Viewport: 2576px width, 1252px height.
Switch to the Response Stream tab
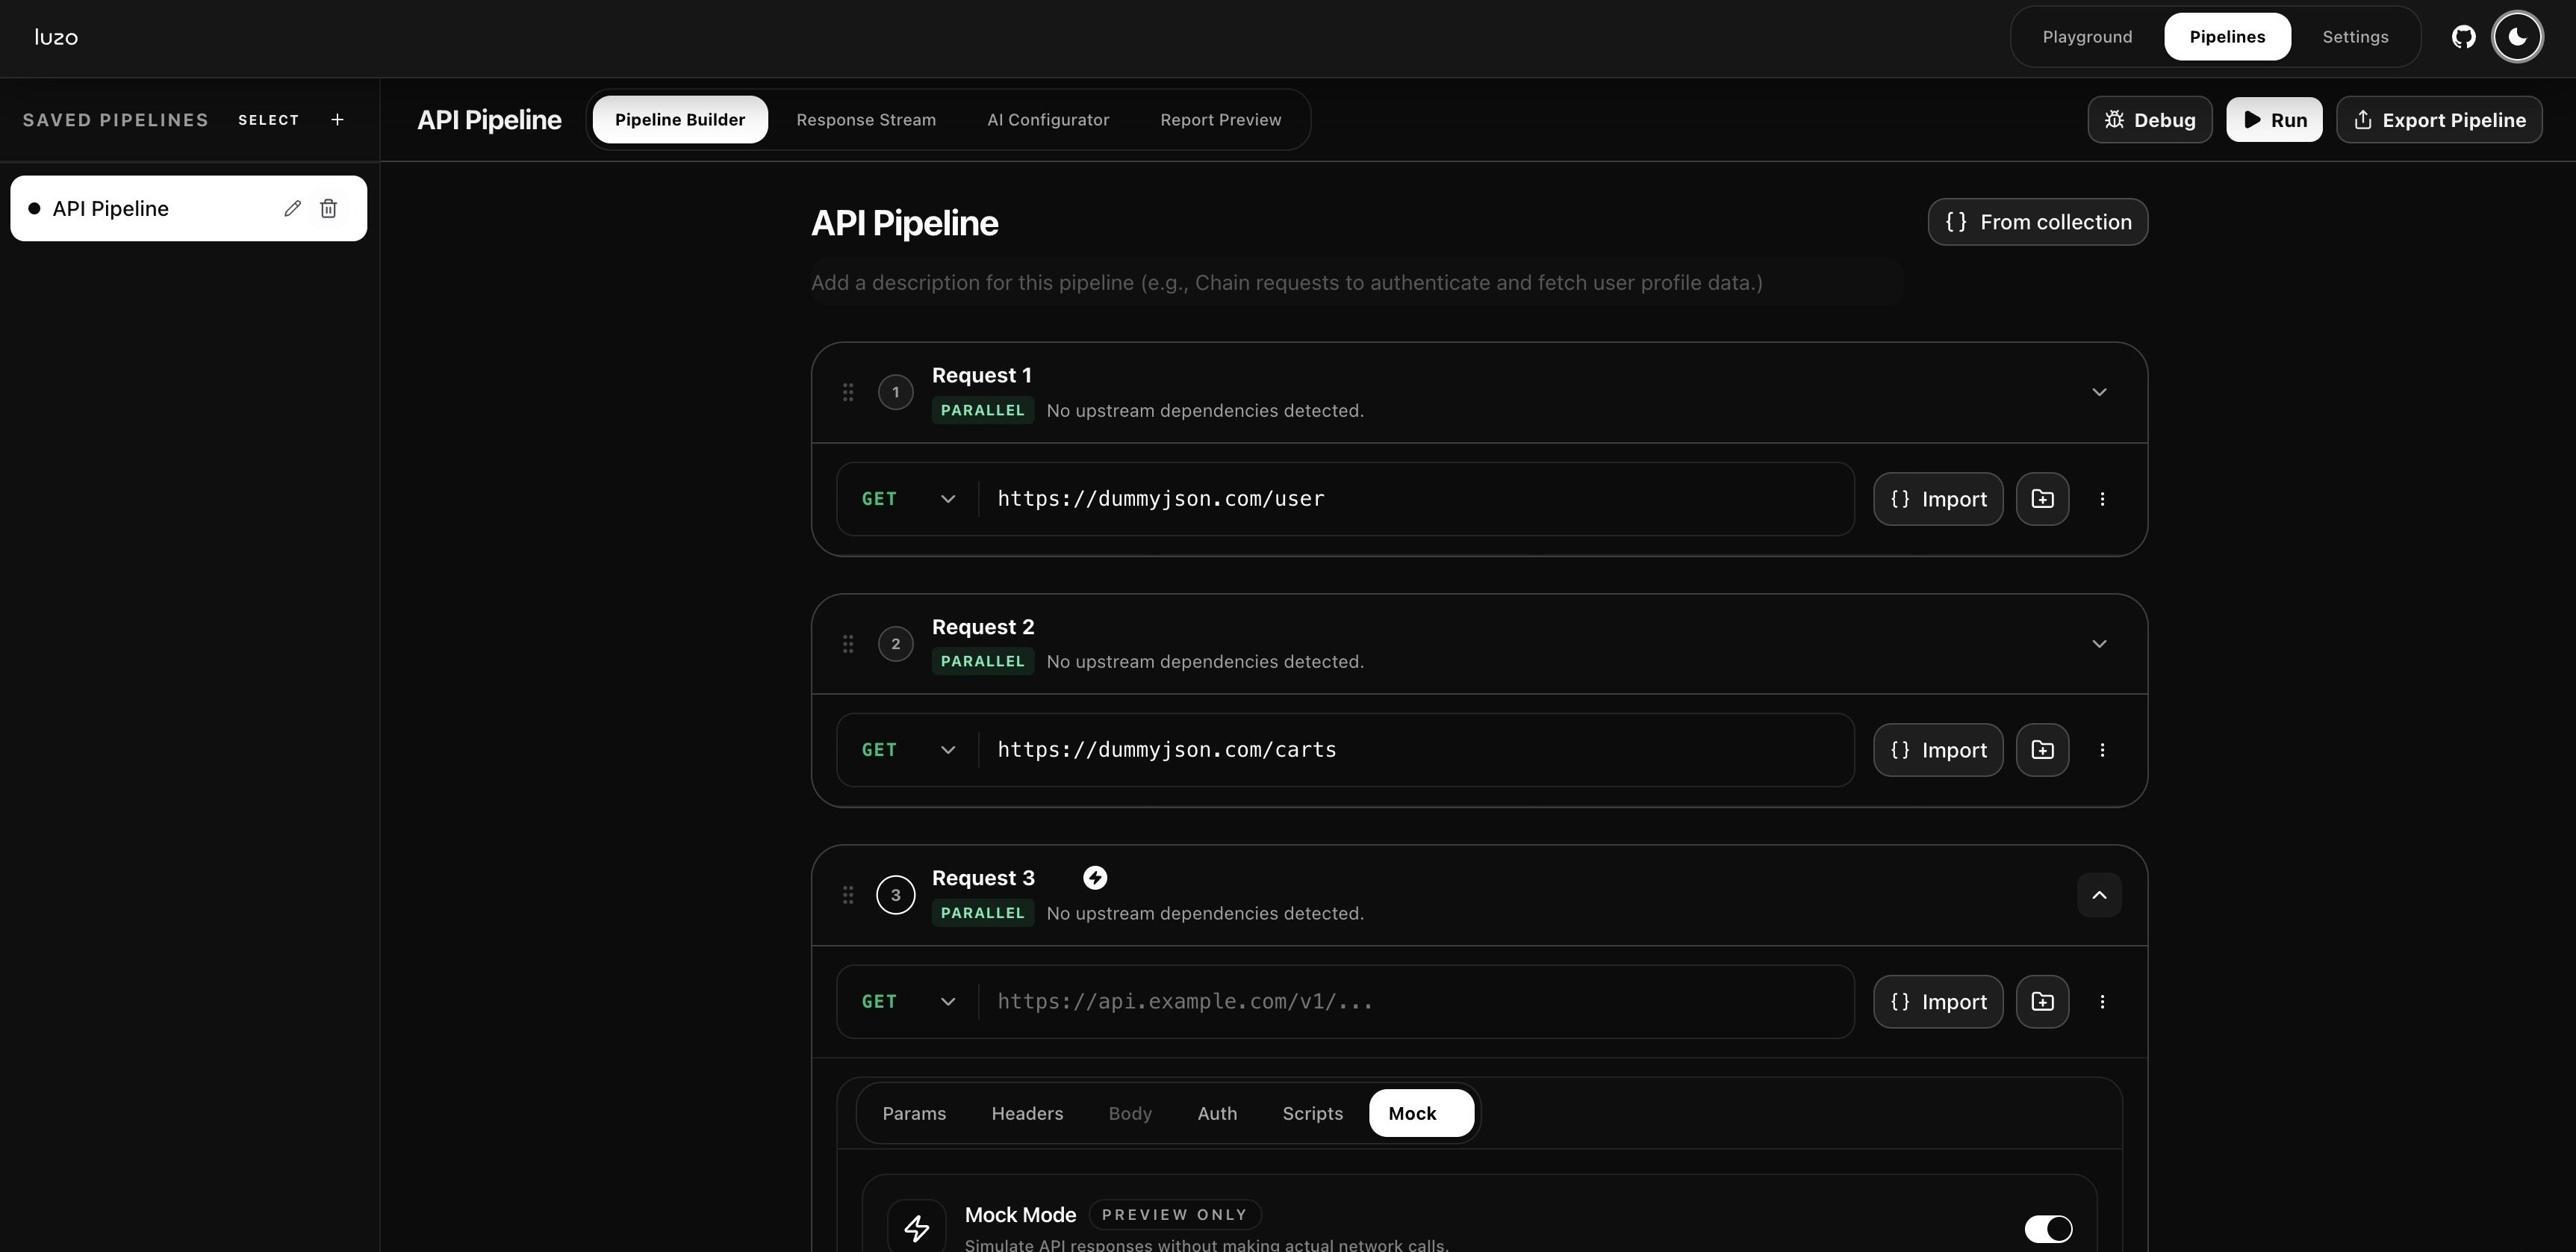point(866,120)
